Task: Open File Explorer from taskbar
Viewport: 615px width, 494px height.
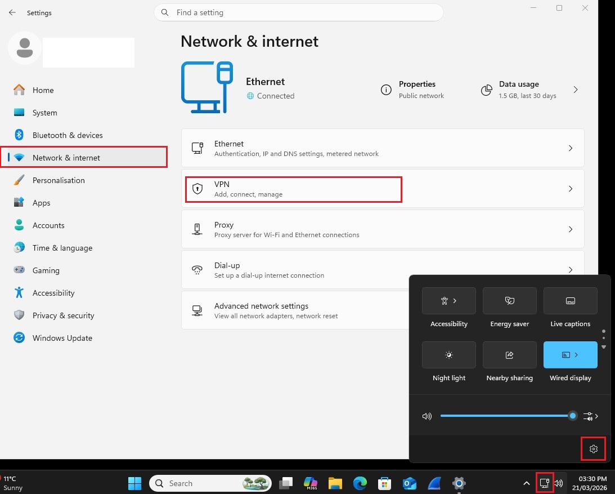Action: coord(335,483)
